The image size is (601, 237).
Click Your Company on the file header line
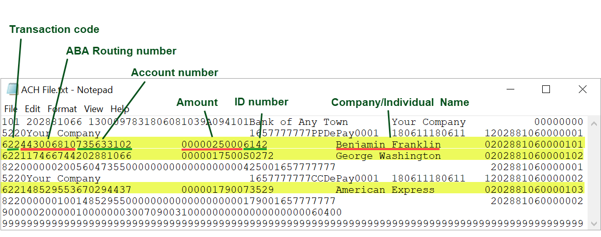tap(429, 122)
